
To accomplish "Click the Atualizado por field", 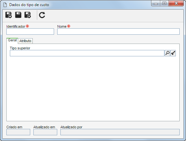I will tap(120, 132).
